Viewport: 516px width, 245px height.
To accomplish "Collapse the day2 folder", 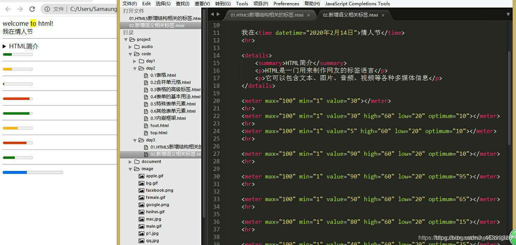I will tap(135, 68).
